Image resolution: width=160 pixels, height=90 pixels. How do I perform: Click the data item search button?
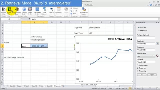157,44
